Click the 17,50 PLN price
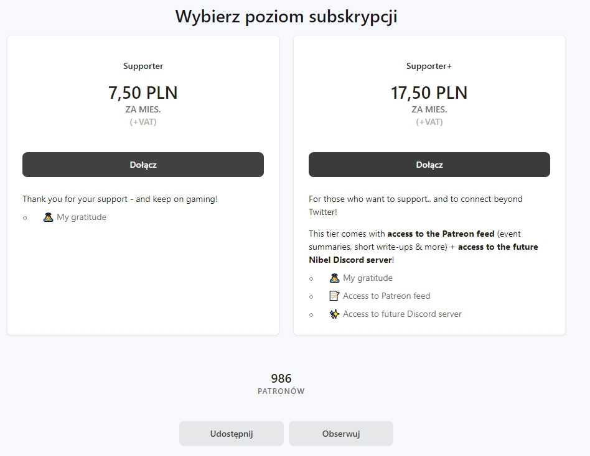Image resolution: width=590 pixels, height=456 pixels. [429, 93]
